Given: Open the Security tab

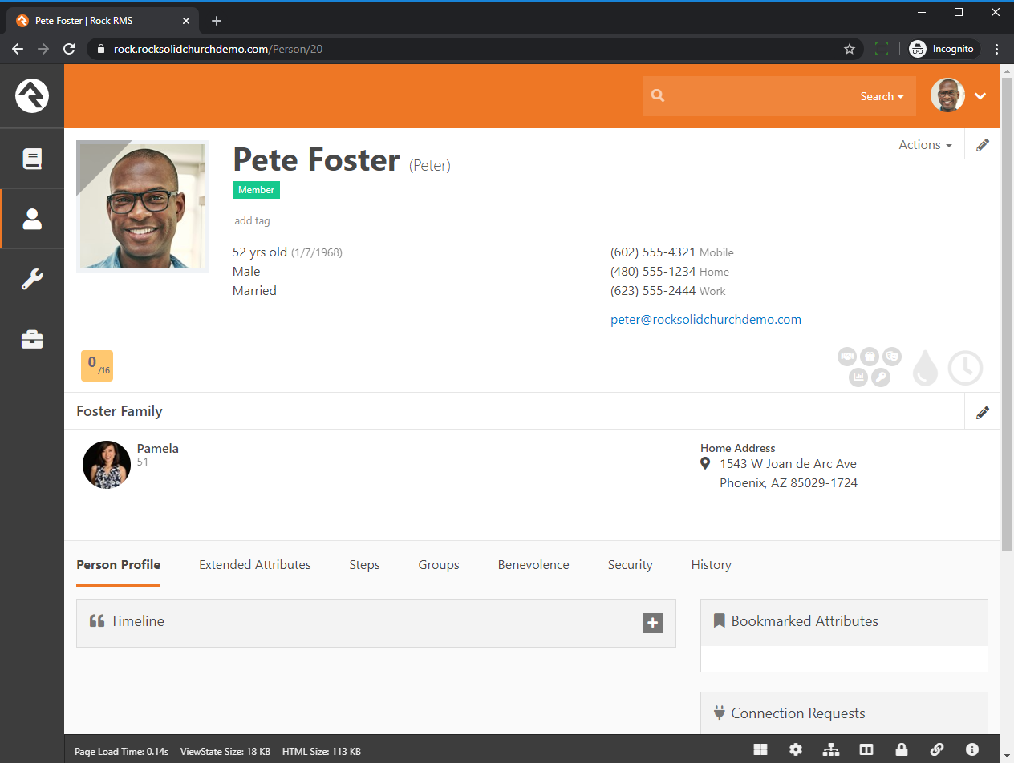Looking at the screenshot, I should pos(630,565).
